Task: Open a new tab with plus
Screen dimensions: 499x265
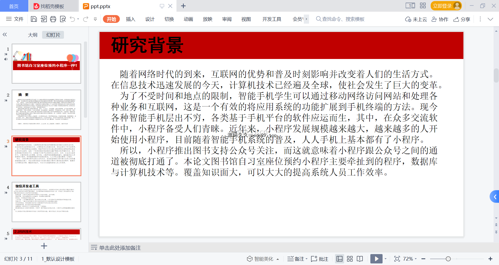Action: click(183, 6)
